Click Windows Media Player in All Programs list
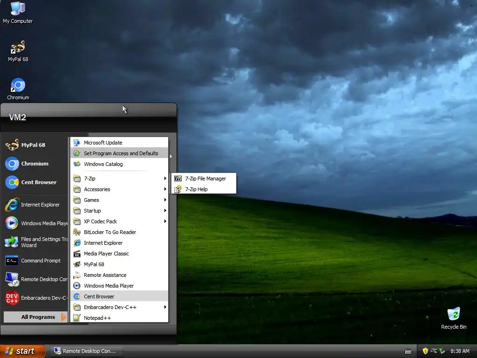Image resolution: width=477 pixels, height=358 pixels. pyautogui.click(x=119, y=286)
